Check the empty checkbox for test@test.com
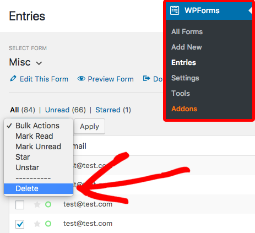 point(20,205)
